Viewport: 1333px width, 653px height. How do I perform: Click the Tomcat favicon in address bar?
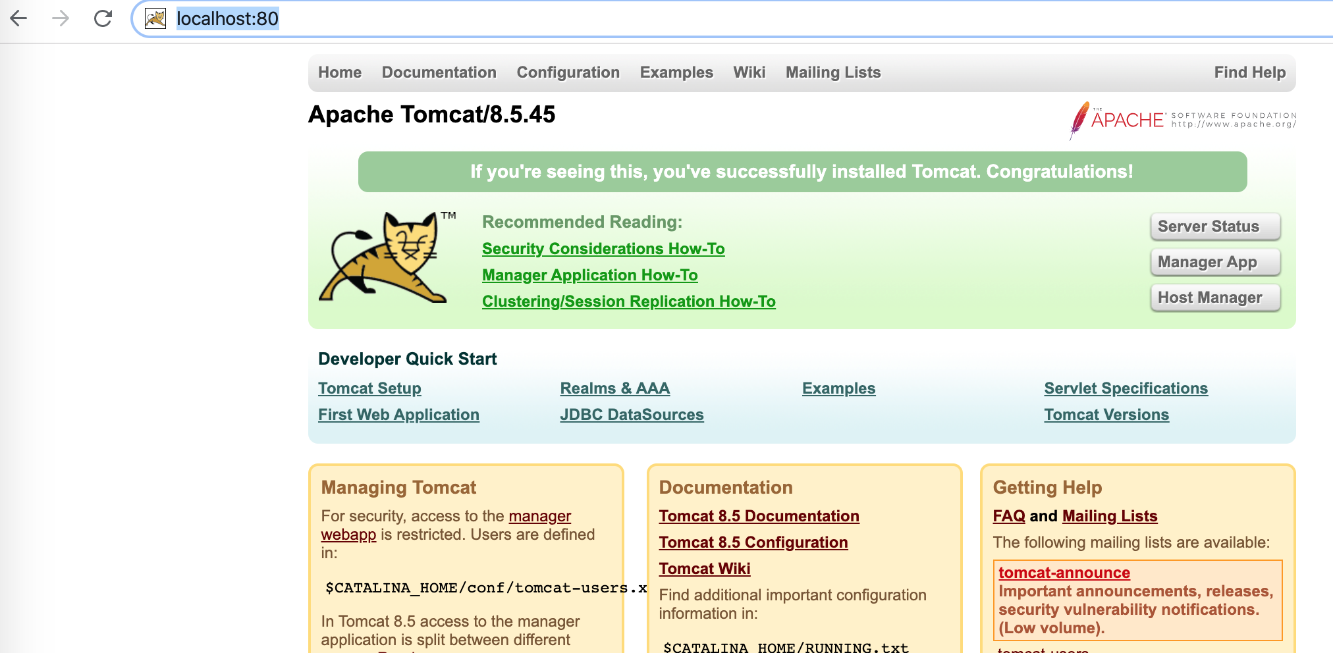[x=155, y=18]
